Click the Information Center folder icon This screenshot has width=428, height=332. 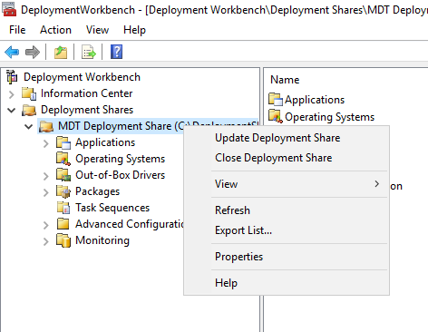(x=29, y=93)
